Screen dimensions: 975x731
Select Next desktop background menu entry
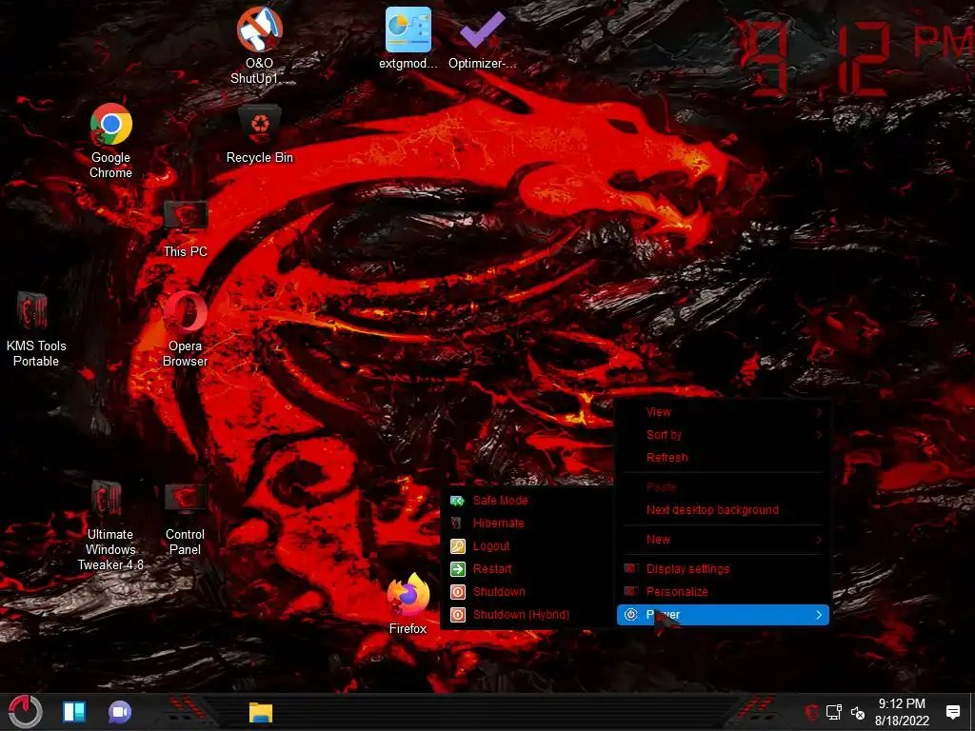click(x=724, y=510)
